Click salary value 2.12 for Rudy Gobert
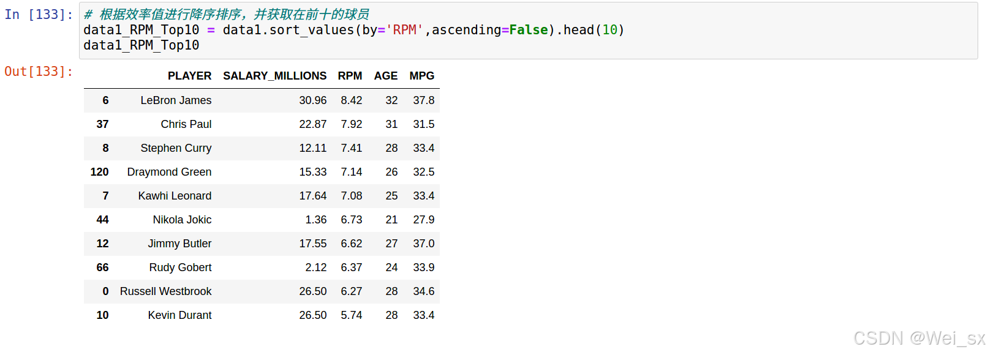 pos(315,267)
